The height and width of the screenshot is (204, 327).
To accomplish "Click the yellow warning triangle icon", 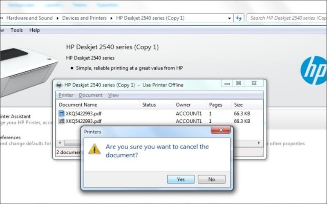I will 94,149.
